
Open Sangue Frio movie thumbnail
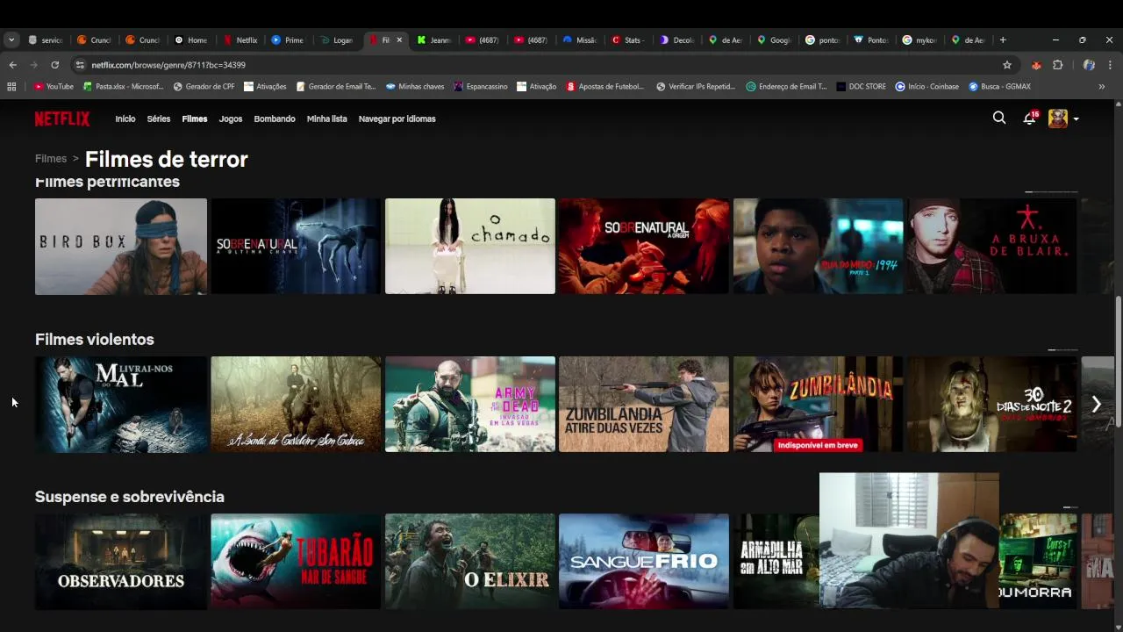pos(644,561)
